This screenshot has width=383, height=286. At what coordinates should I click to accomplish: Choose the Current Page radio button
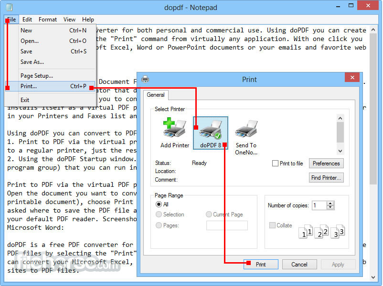click(x=209, y=214)
